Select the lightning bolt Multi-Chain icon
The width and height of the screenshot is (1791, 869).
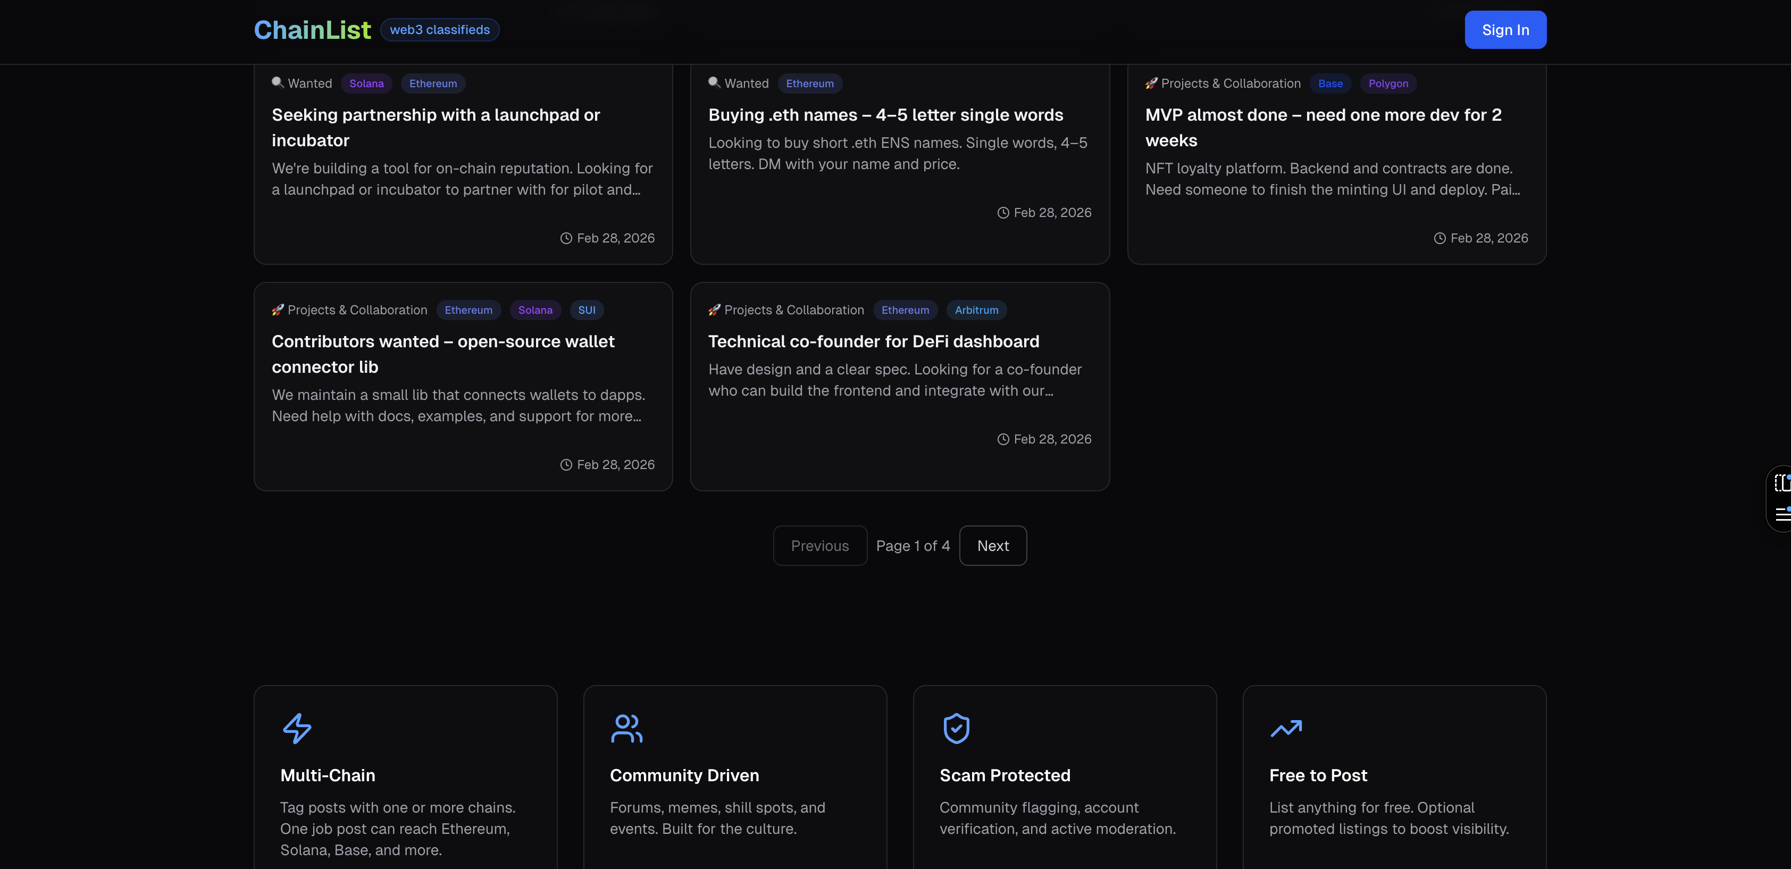point(298,728)
